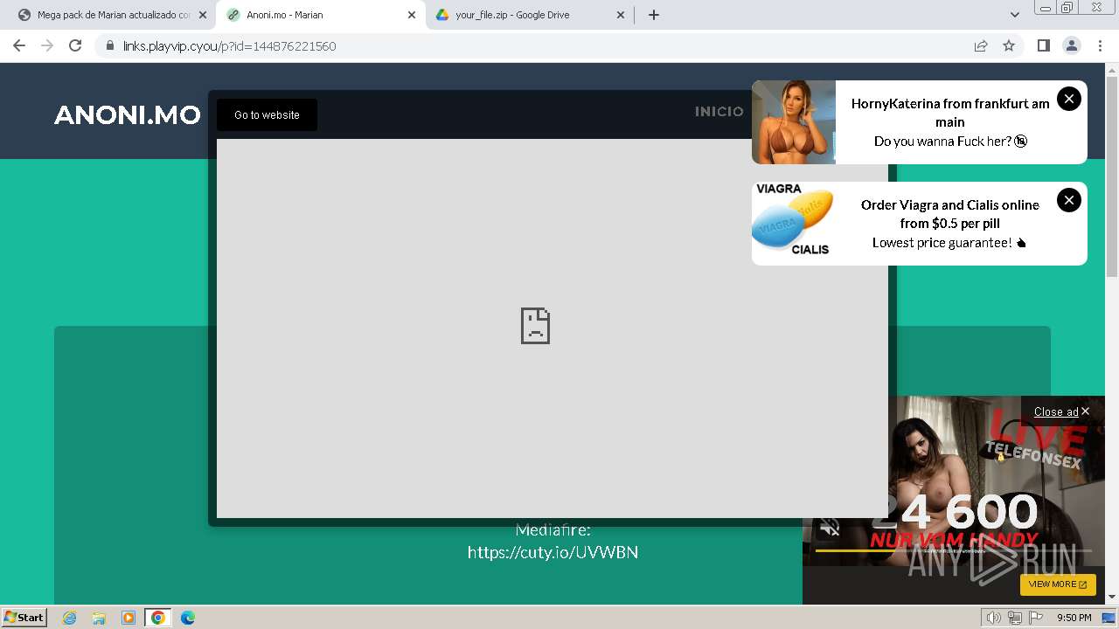Open the HornyKaterina ad thumbnail

pos(794,122)
